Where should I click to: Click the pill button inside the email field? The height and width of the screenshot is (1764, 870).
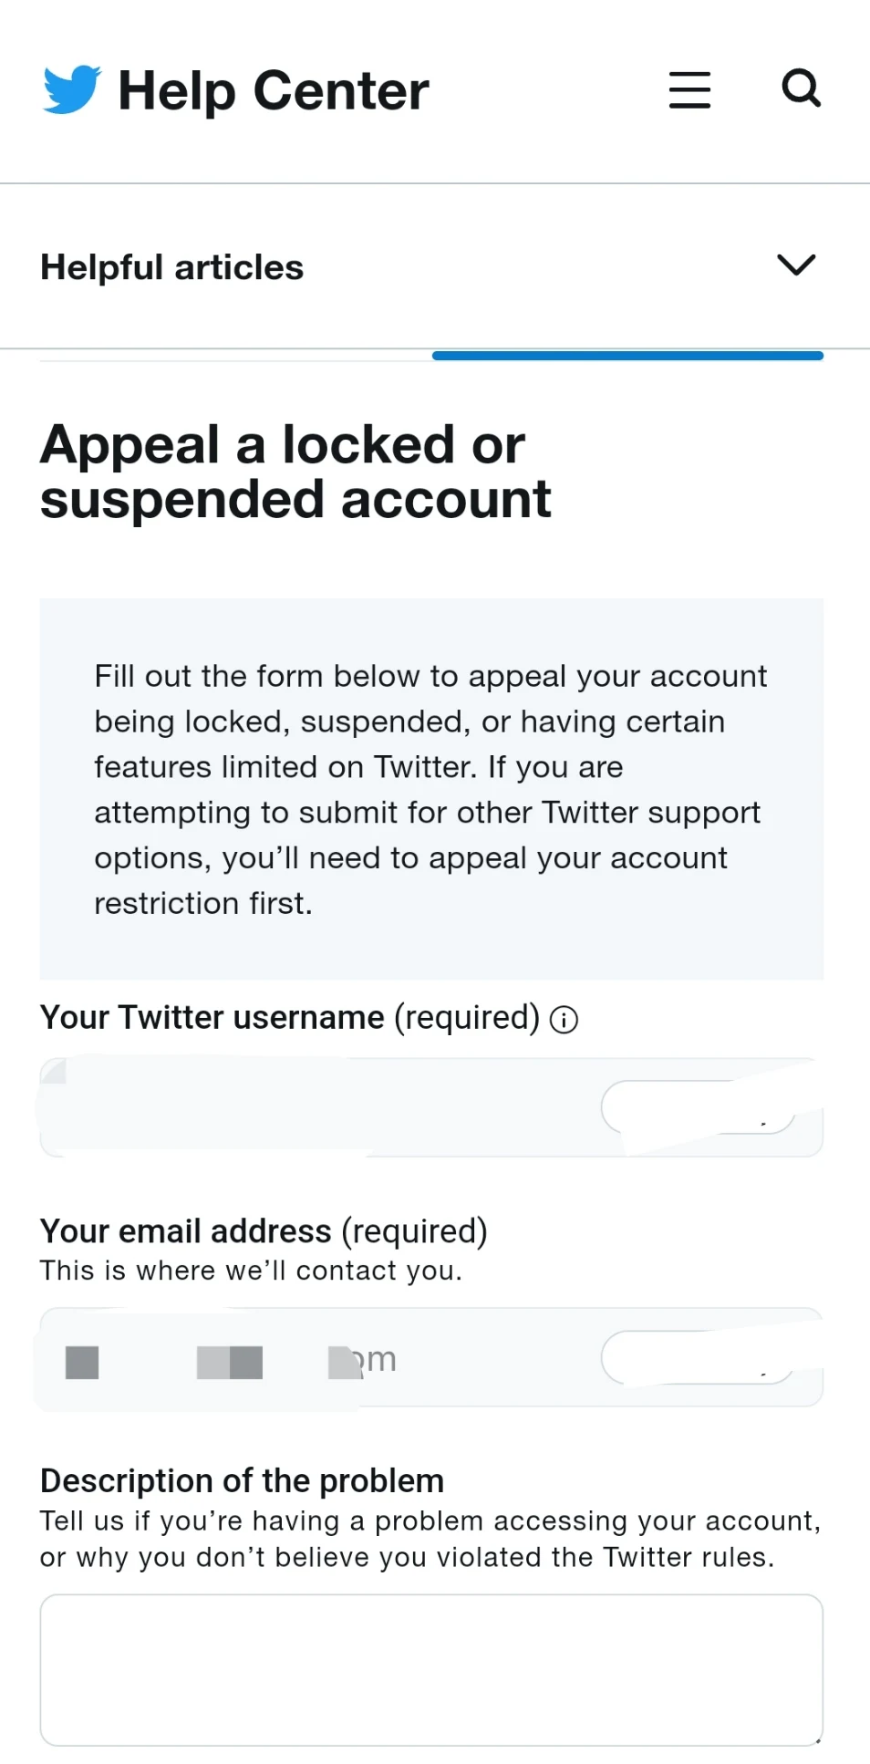point(698,1357)
